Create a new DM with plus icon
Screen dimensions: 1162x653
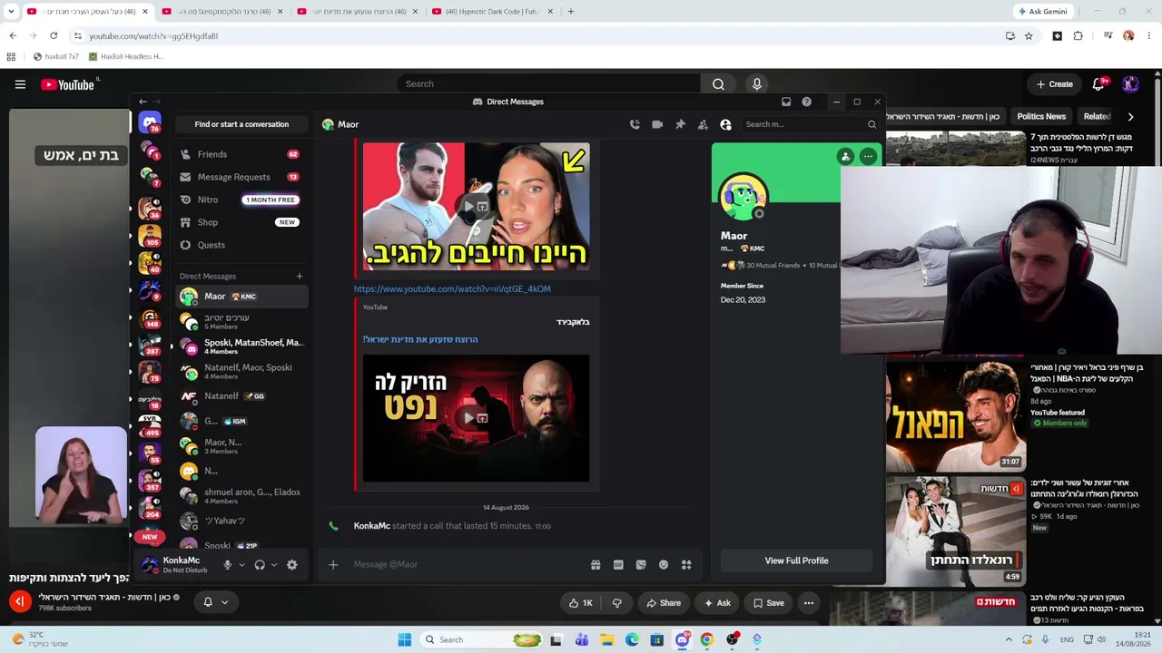click(x=300, y=276)
